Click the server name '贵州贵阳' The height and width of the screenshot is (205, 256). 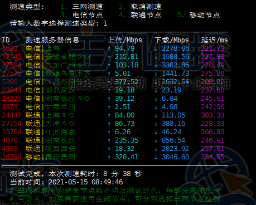point(60,157)
